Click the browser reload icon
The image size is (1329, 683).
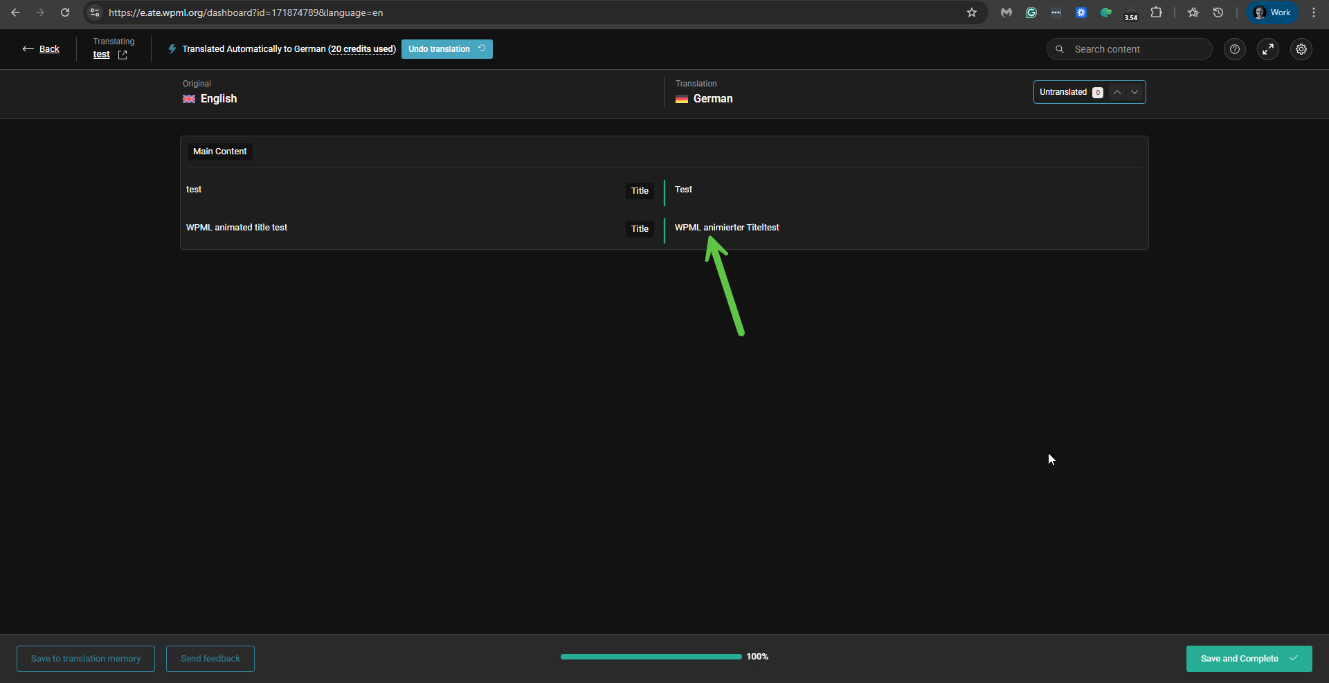[x=65, y=12]
